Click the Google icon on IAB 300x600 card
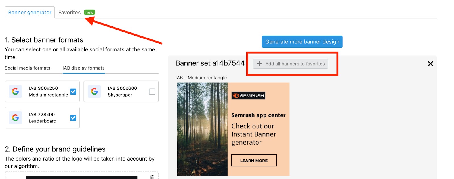Viewport: 454px width, 179px height. click(x=94, y=91)
